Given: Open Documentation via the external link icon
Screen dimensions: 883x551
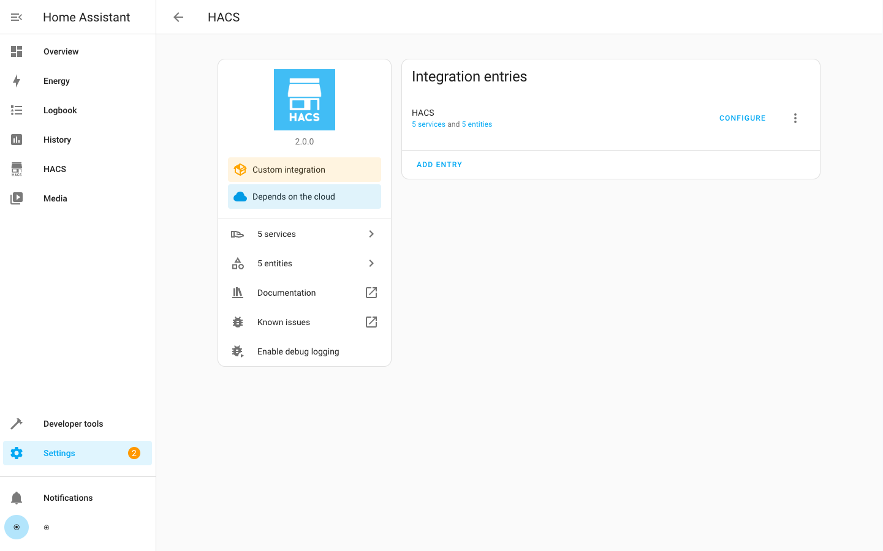Looking at the screenshot, I should click(371, 293).
